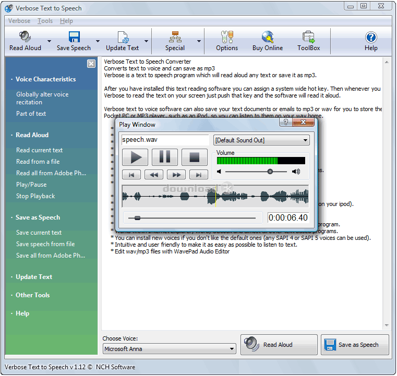Stop playback in the Play Window
This screenshot has width=397, height=376.
coord(195,157)
